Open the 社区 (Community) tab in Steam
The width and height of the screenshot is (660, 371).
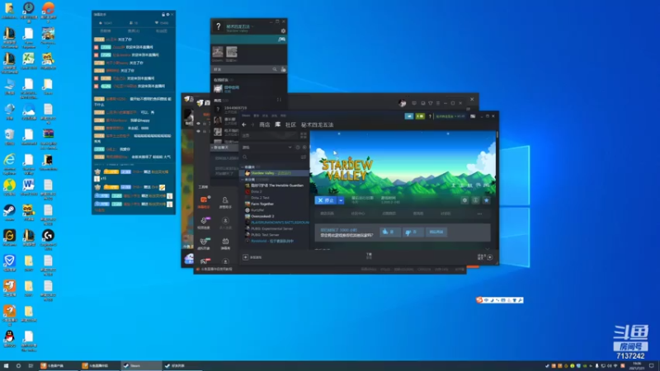tap(290, 124)
